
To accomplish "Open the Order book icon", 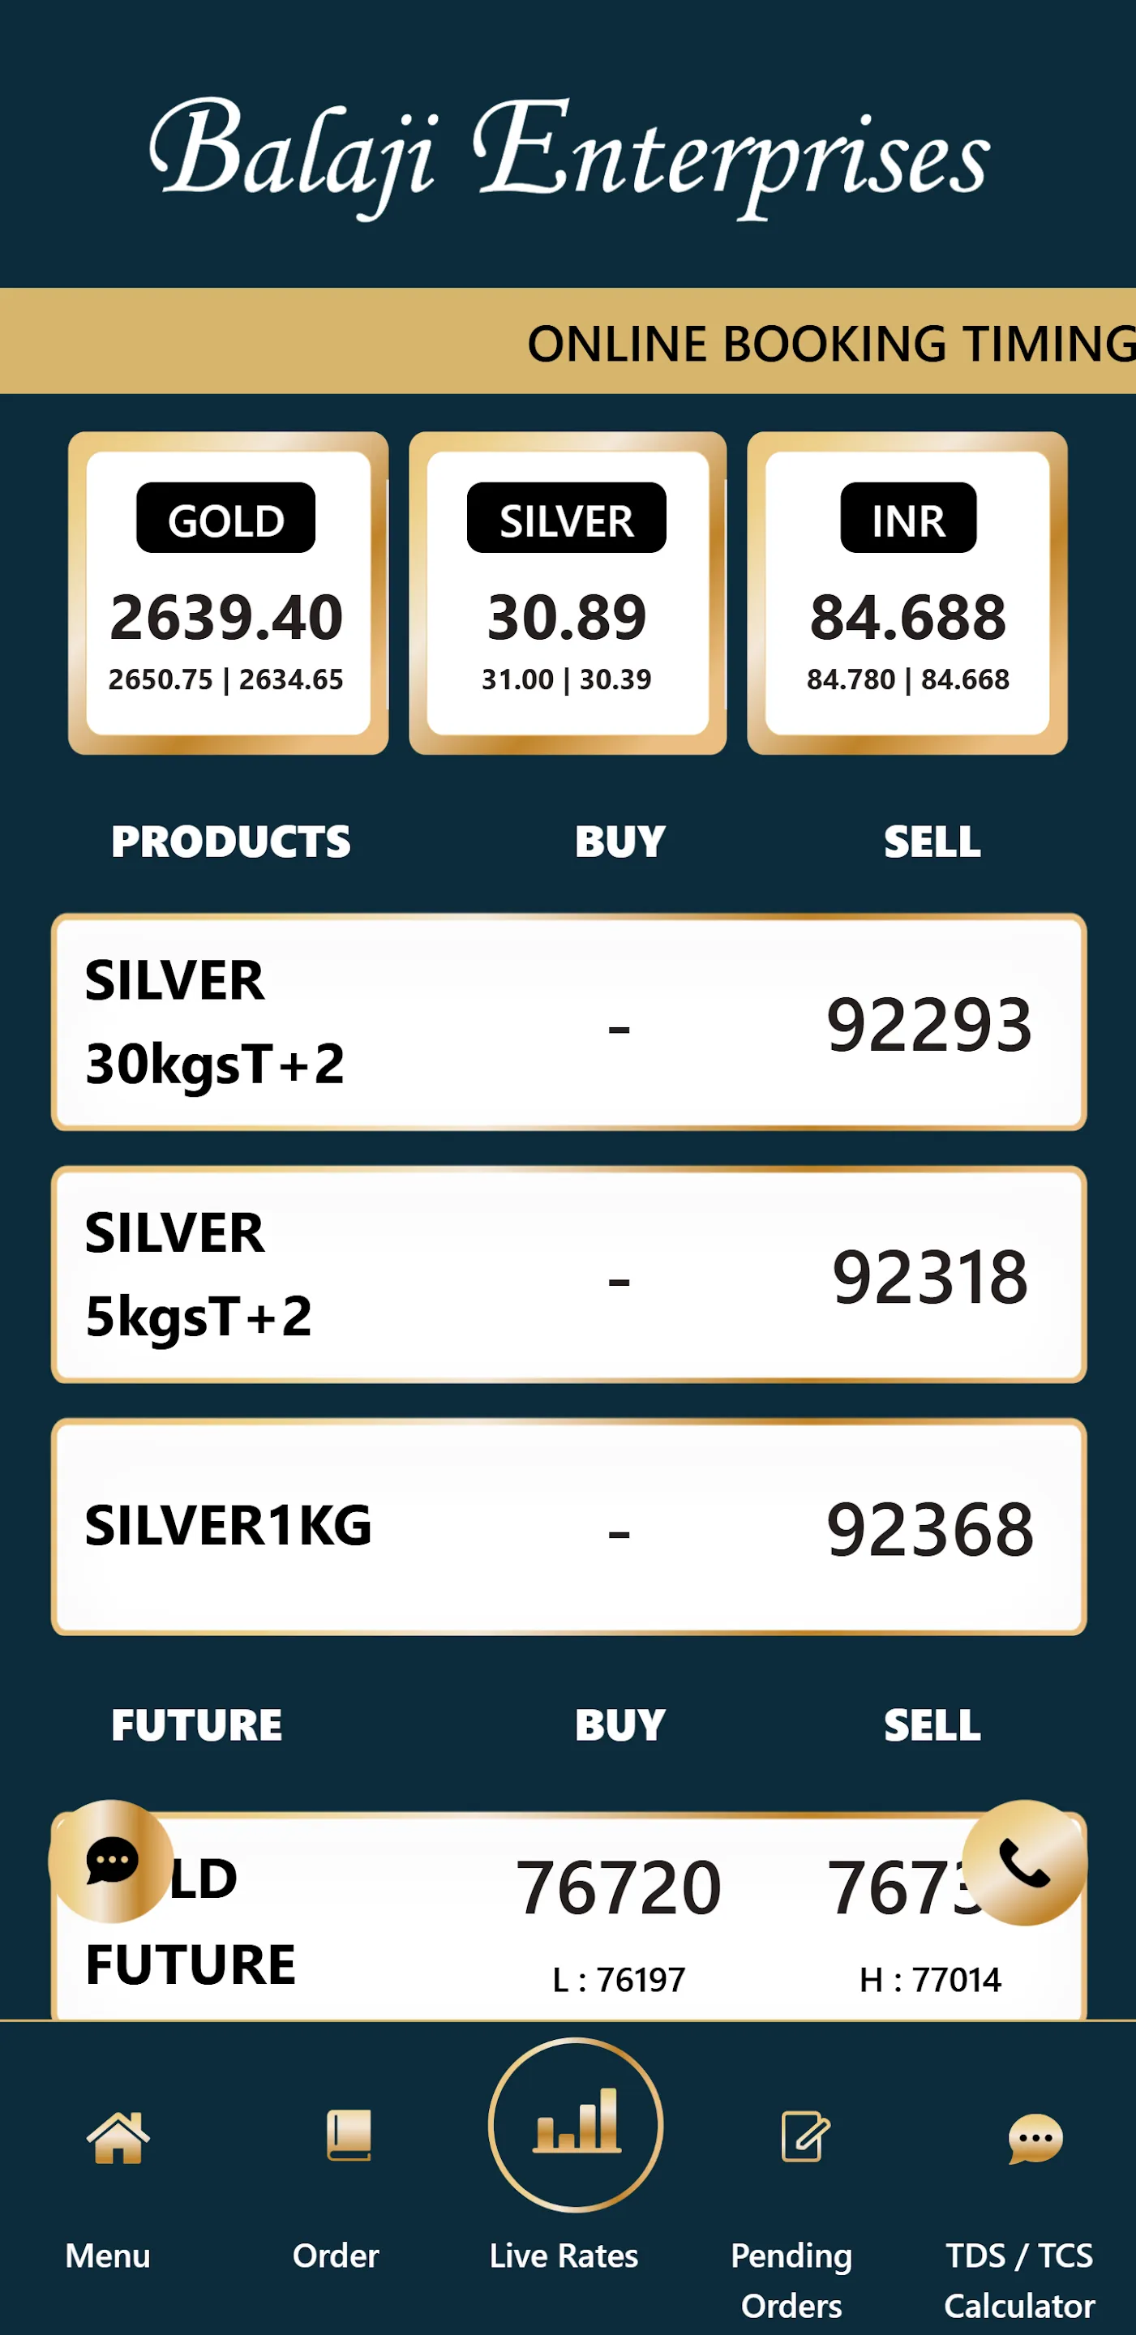I will click(348, 2135).
